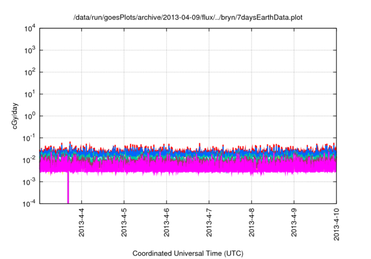Click the 10^-1 y-axis tick label
Viewport: 371px width, 259px height.
[x=29, y=138]
